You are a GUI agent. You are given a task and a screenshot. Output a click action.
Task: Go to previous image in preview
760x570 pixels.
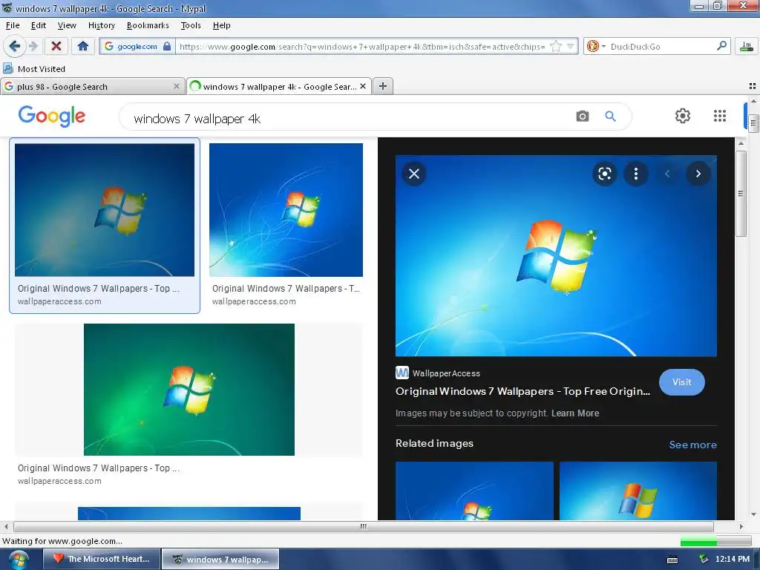(667, 174)
